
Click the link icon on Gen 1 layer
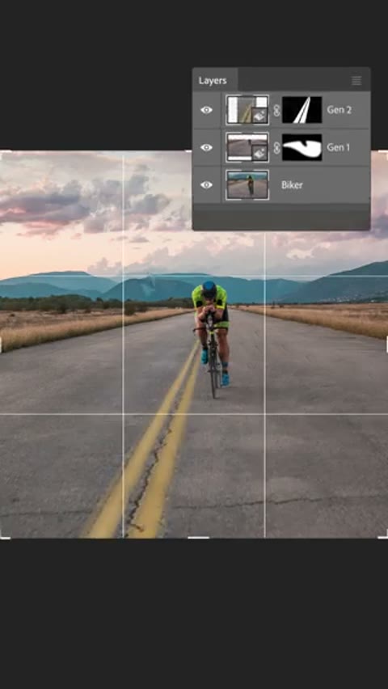[276, 148]
